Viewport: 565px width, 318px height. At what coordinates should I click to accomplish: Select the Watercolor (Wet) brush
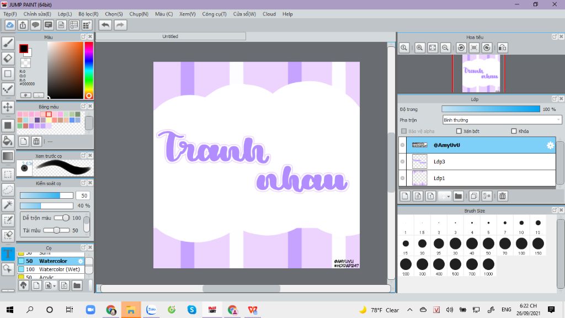click(x=59, y=269)
